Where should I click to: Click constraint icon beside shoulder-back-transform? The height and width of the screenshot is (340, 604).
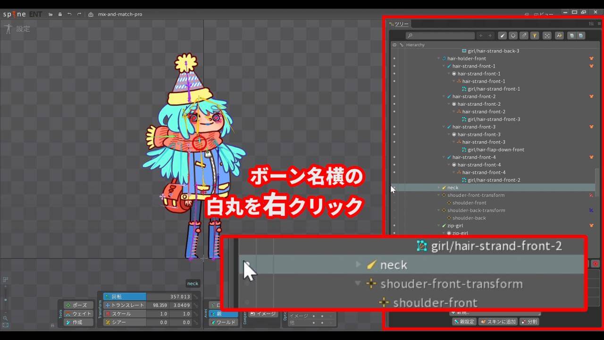pos(591,210)
